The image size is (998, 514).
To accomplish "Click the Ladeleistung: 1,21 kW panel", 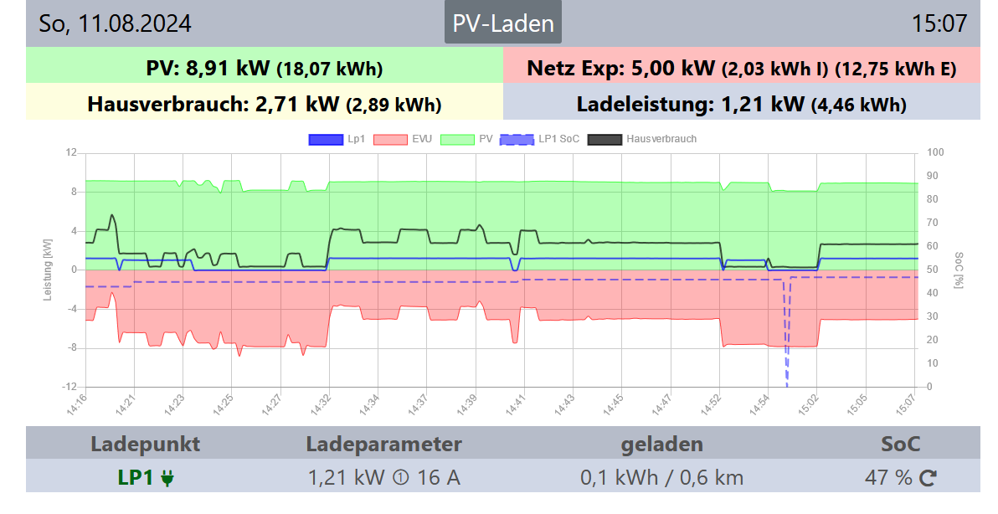I will pos(742,102).
